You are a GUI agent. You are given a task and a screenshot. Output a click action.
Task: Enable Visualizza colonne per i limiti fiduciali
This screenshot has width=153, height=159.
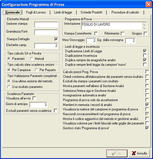147,123
